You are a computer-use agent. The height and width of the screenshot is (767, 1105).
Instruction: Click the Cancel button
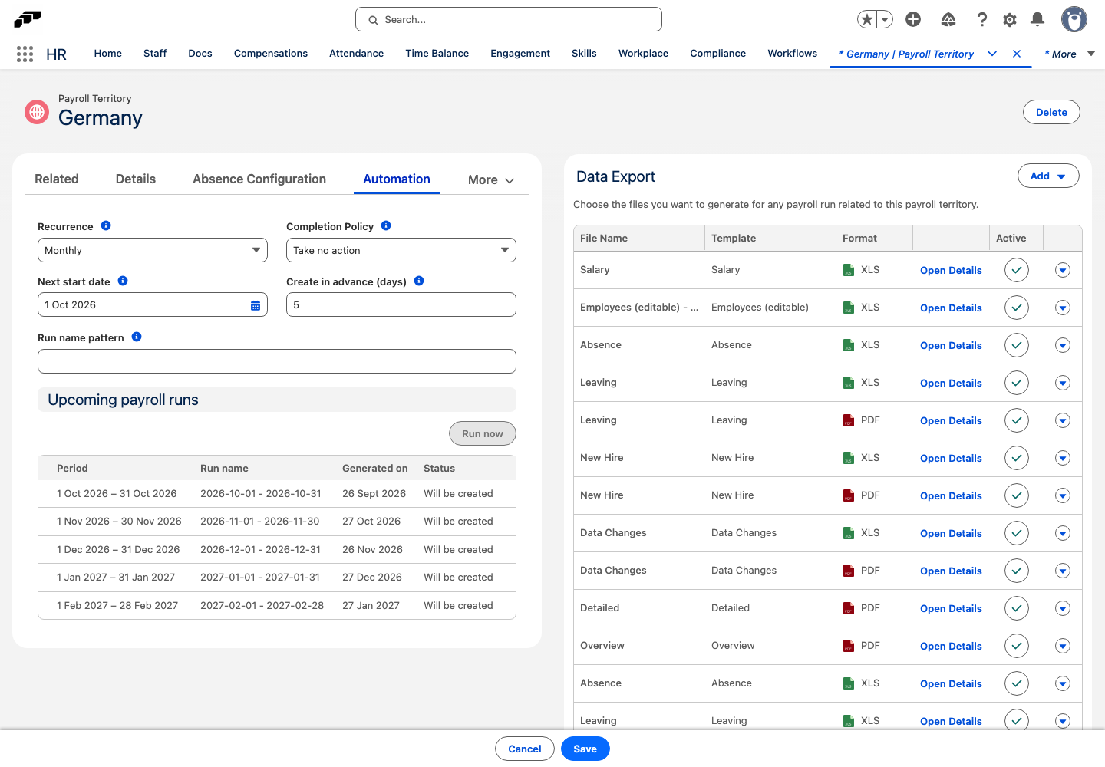(525, 749)
